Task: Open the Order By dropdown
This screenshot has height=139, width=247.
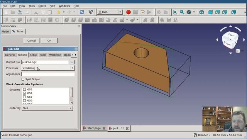Action: pyautogui.click(x=47, y=108)
